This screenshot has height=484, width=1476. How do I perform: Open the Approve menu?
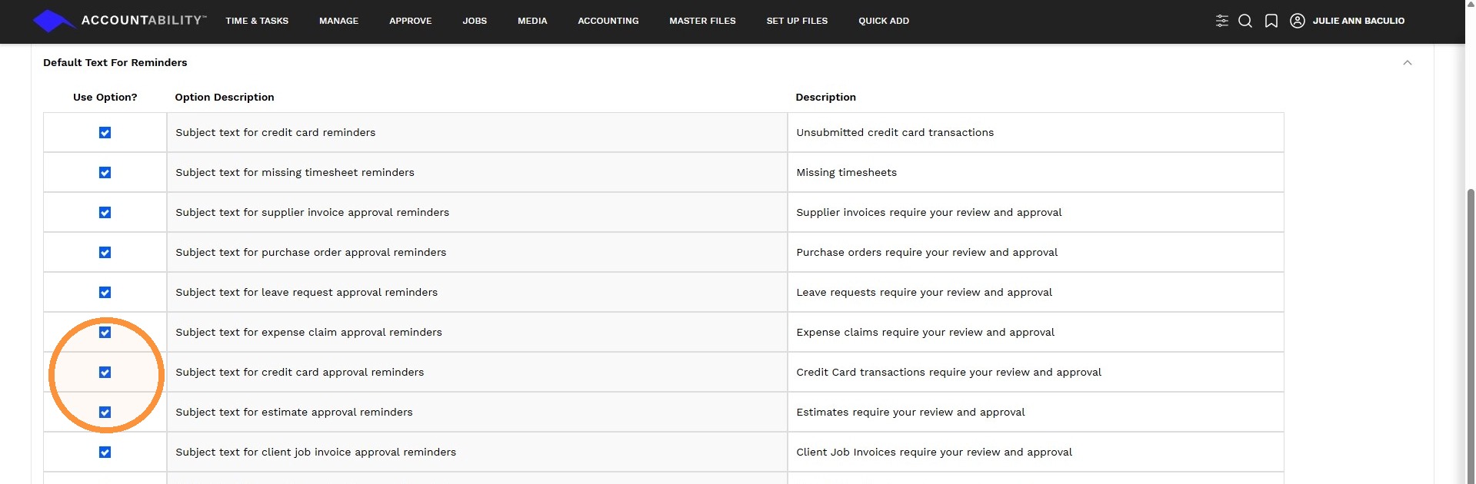[x=410, y=21]
